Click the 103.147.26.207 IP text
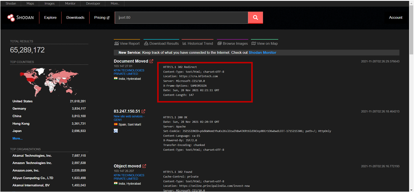The image size is (414, 192). pyautogui.click(x=124, y=171)
